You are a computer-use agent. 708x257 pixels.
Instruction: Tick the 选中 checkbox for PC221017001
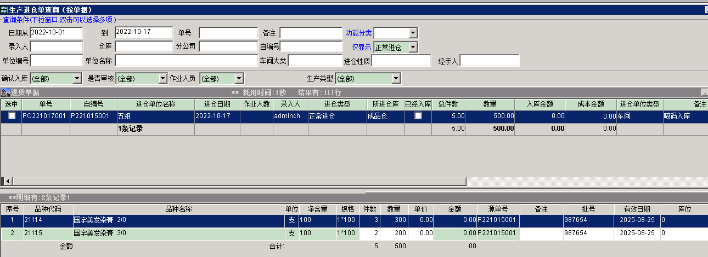point(12,116)
